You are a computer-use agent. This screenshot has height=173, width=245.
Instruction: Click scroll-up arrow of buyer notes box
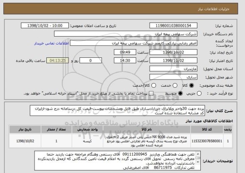tap(198, 153)
